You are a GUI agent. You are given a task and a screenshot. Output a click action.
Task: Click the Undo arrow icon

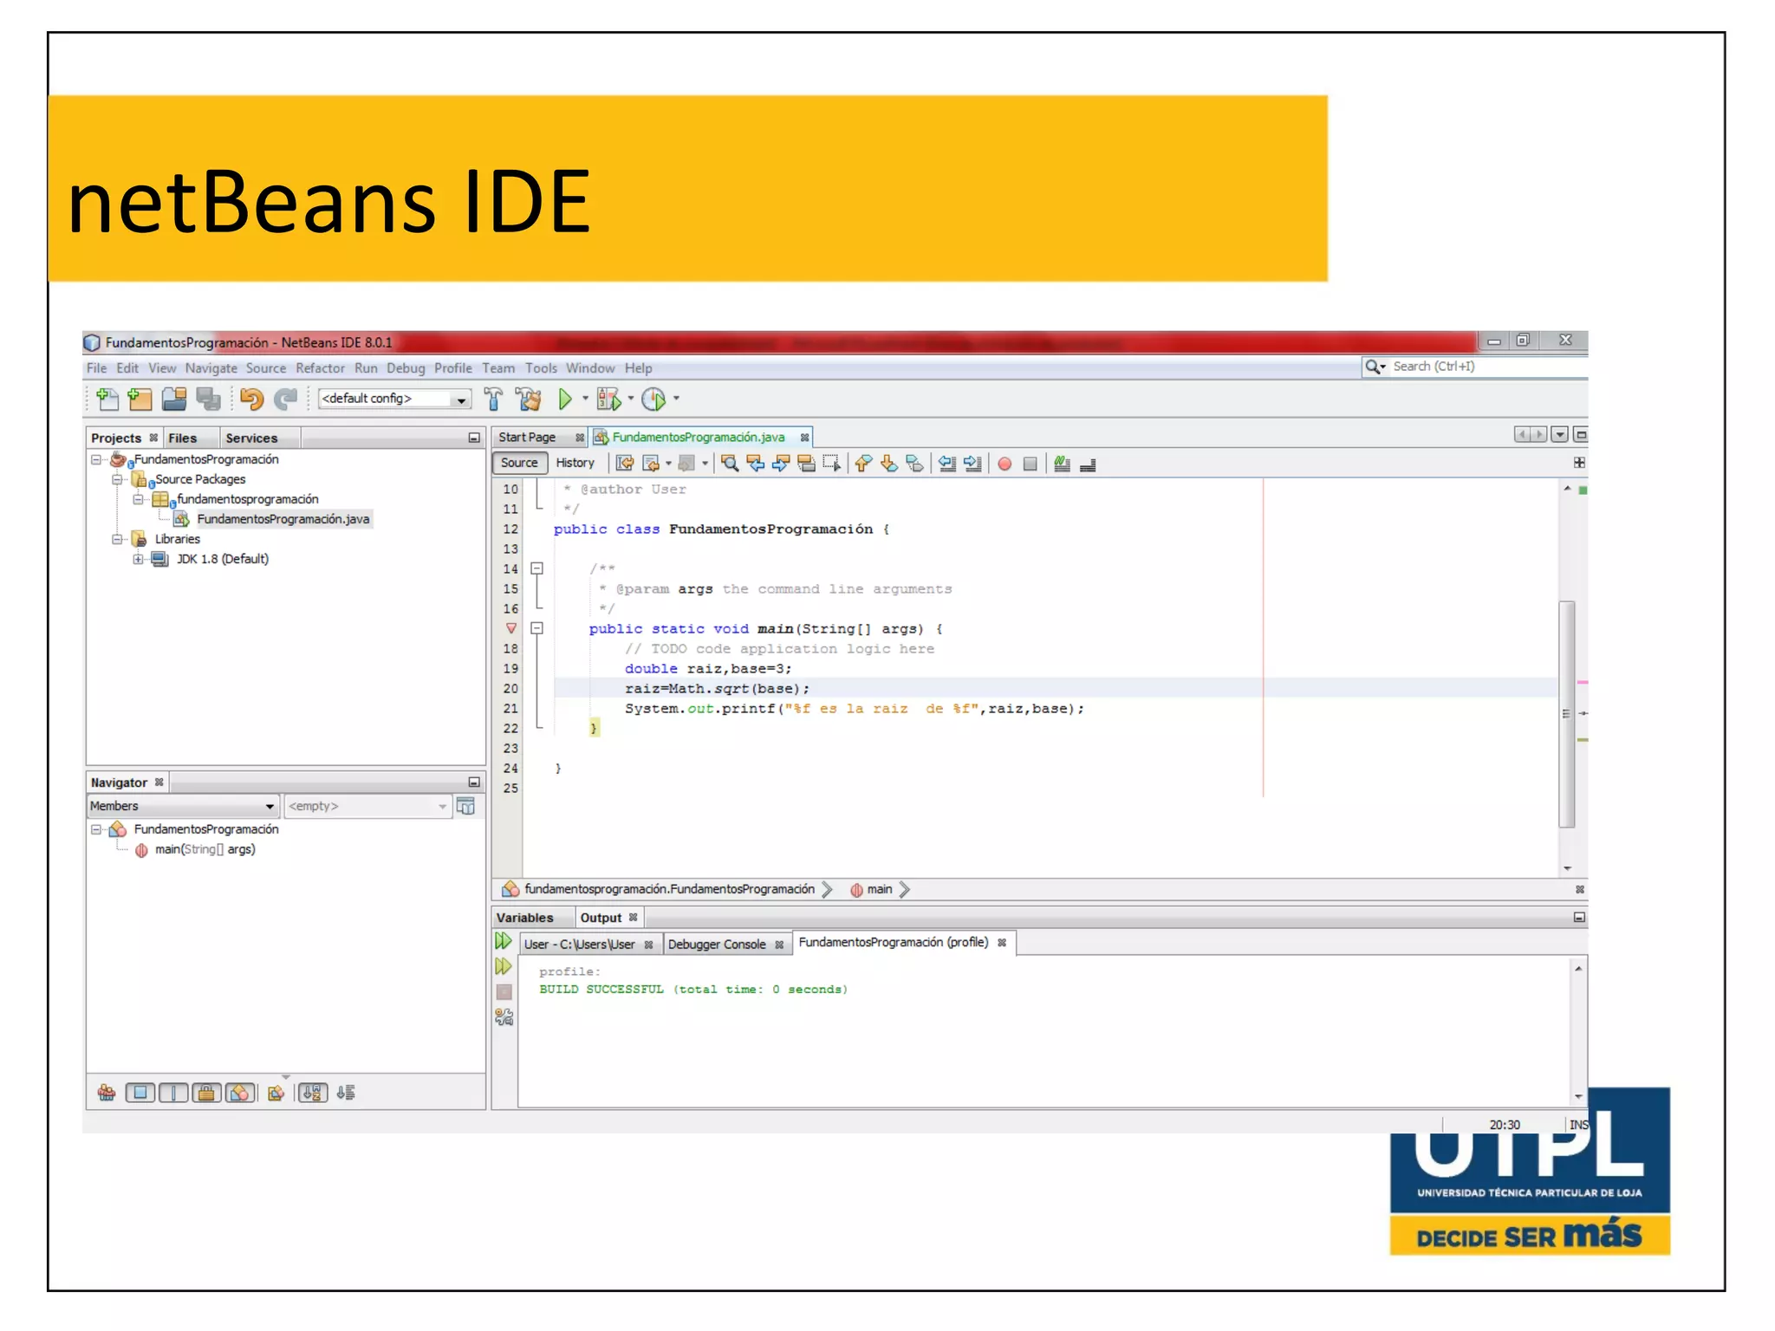tap(251, 399)
